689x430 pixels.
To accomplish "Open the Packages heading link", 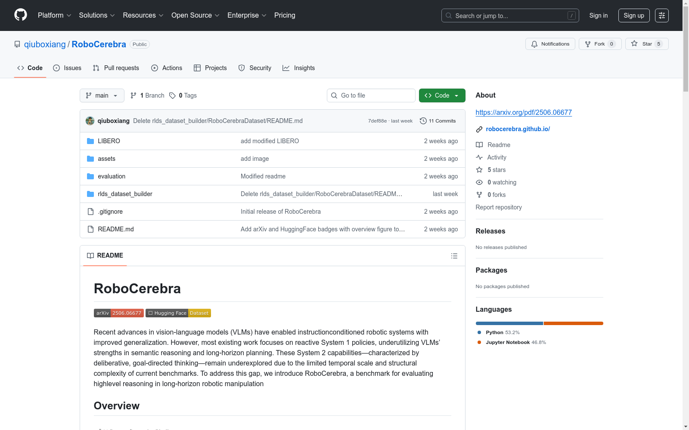I will pyautogui.click(x=491, y=270).
